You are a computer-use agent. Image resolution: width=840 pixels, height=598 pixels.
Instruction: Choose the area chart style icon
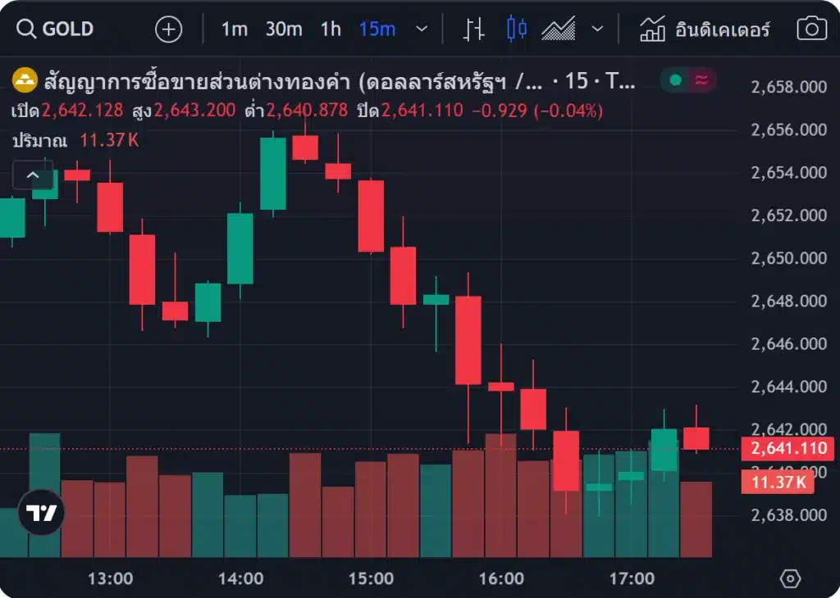[559, 29]
